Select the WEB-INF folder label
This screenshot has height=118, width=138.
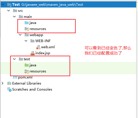[x=43, y=41]
